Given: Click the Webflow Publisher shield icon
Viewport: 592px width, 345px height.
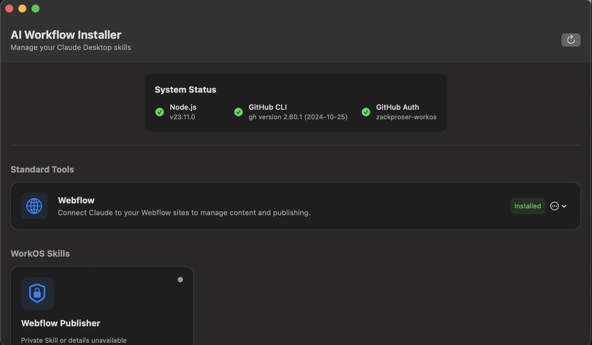Looking at the screenshot, I should pyautogui.click(x=37, y=293).
